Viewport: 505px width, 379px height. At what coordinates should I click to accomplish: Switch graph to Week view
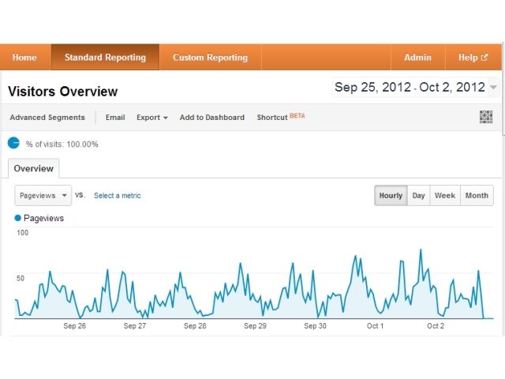tap(445, 196)
